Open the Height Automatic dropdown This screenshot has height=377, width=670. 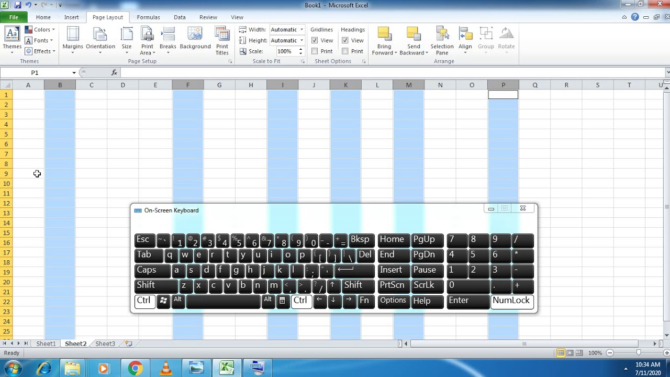pos(301,40)
